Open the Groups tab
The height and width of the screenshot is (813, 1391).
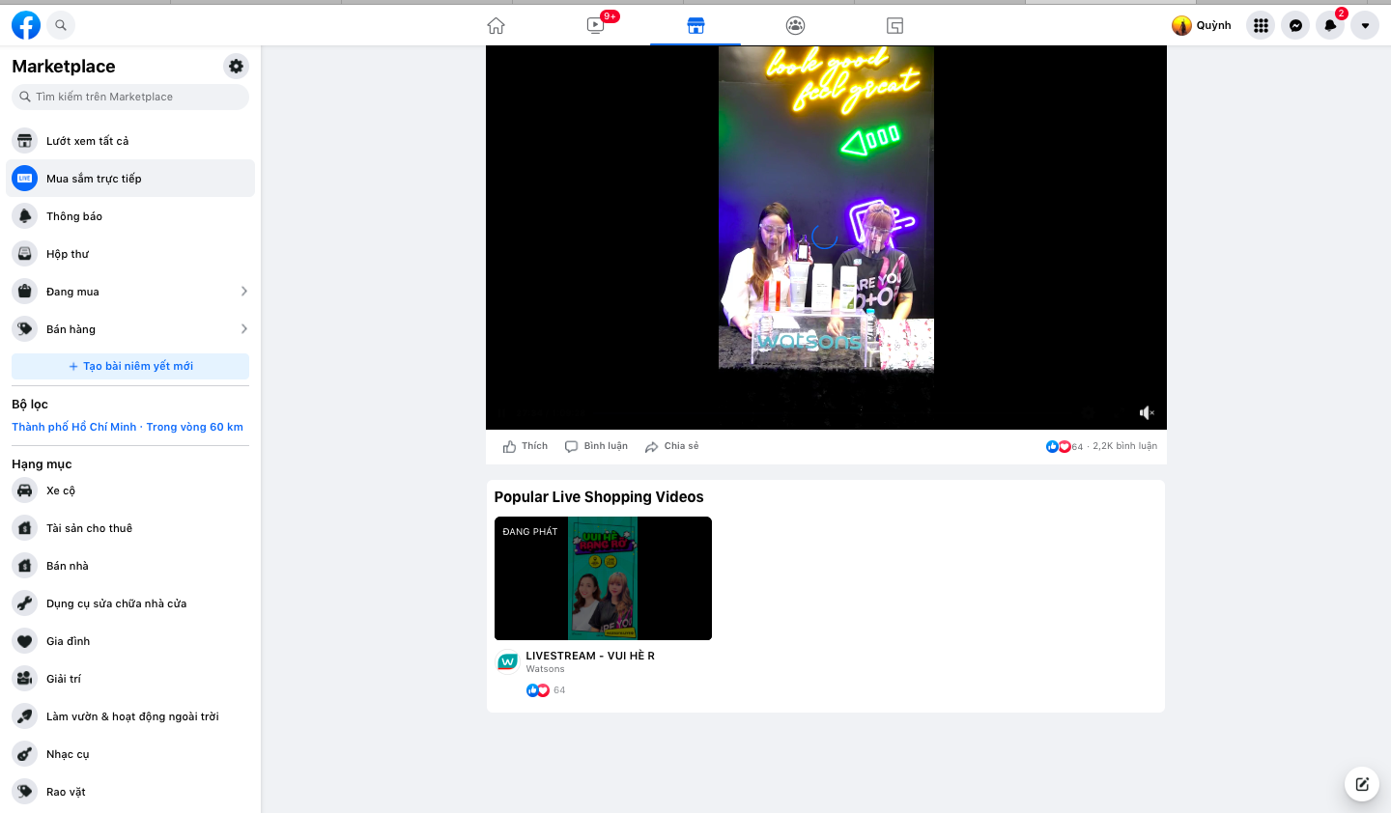point(795,26)
